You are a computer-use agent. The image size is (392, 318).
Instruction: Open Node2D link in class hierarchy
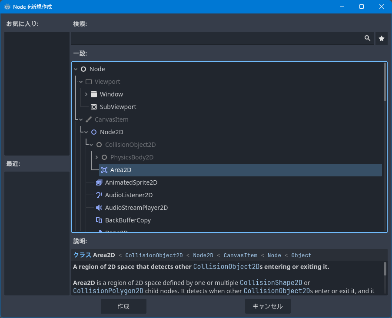tap(203, 255)
